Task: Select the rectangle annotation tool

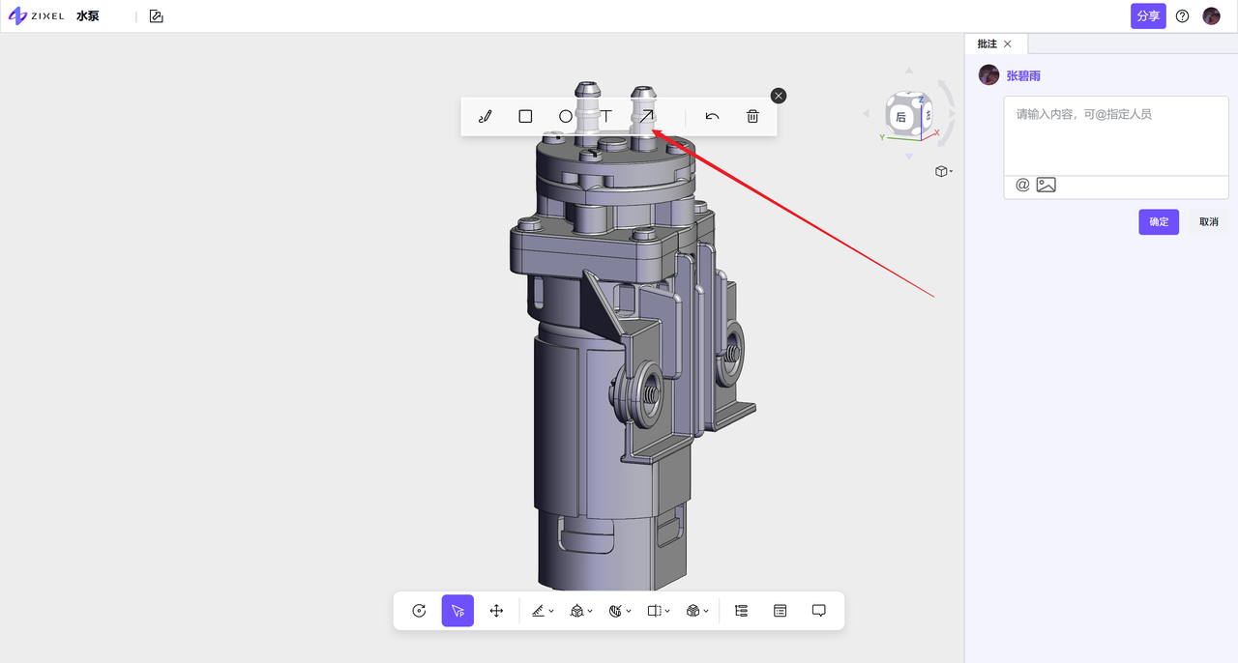Action: [x=525, y=116]
